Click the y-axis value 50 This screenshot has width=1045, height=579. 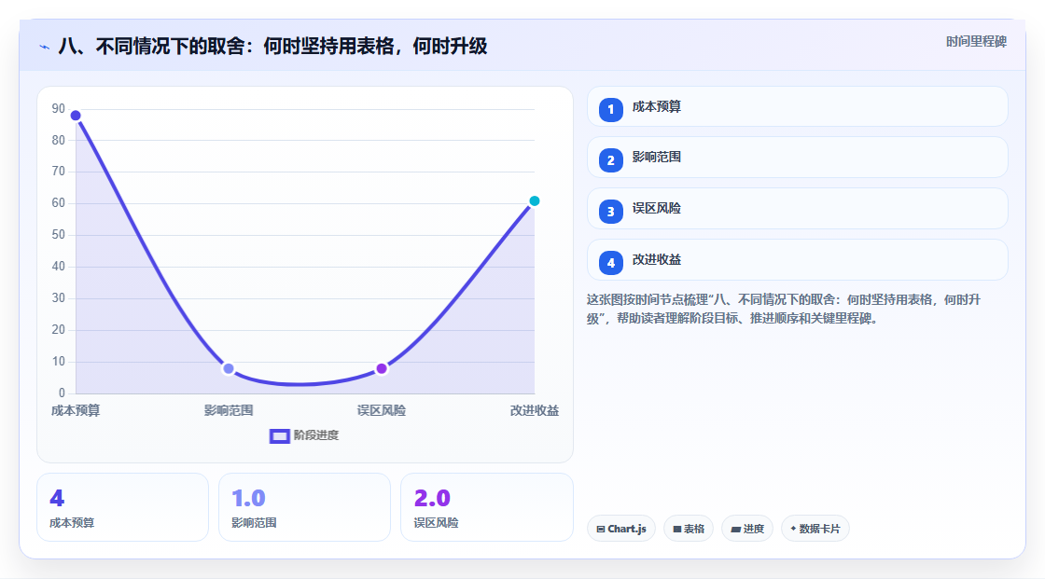click(x=59, y=235)
